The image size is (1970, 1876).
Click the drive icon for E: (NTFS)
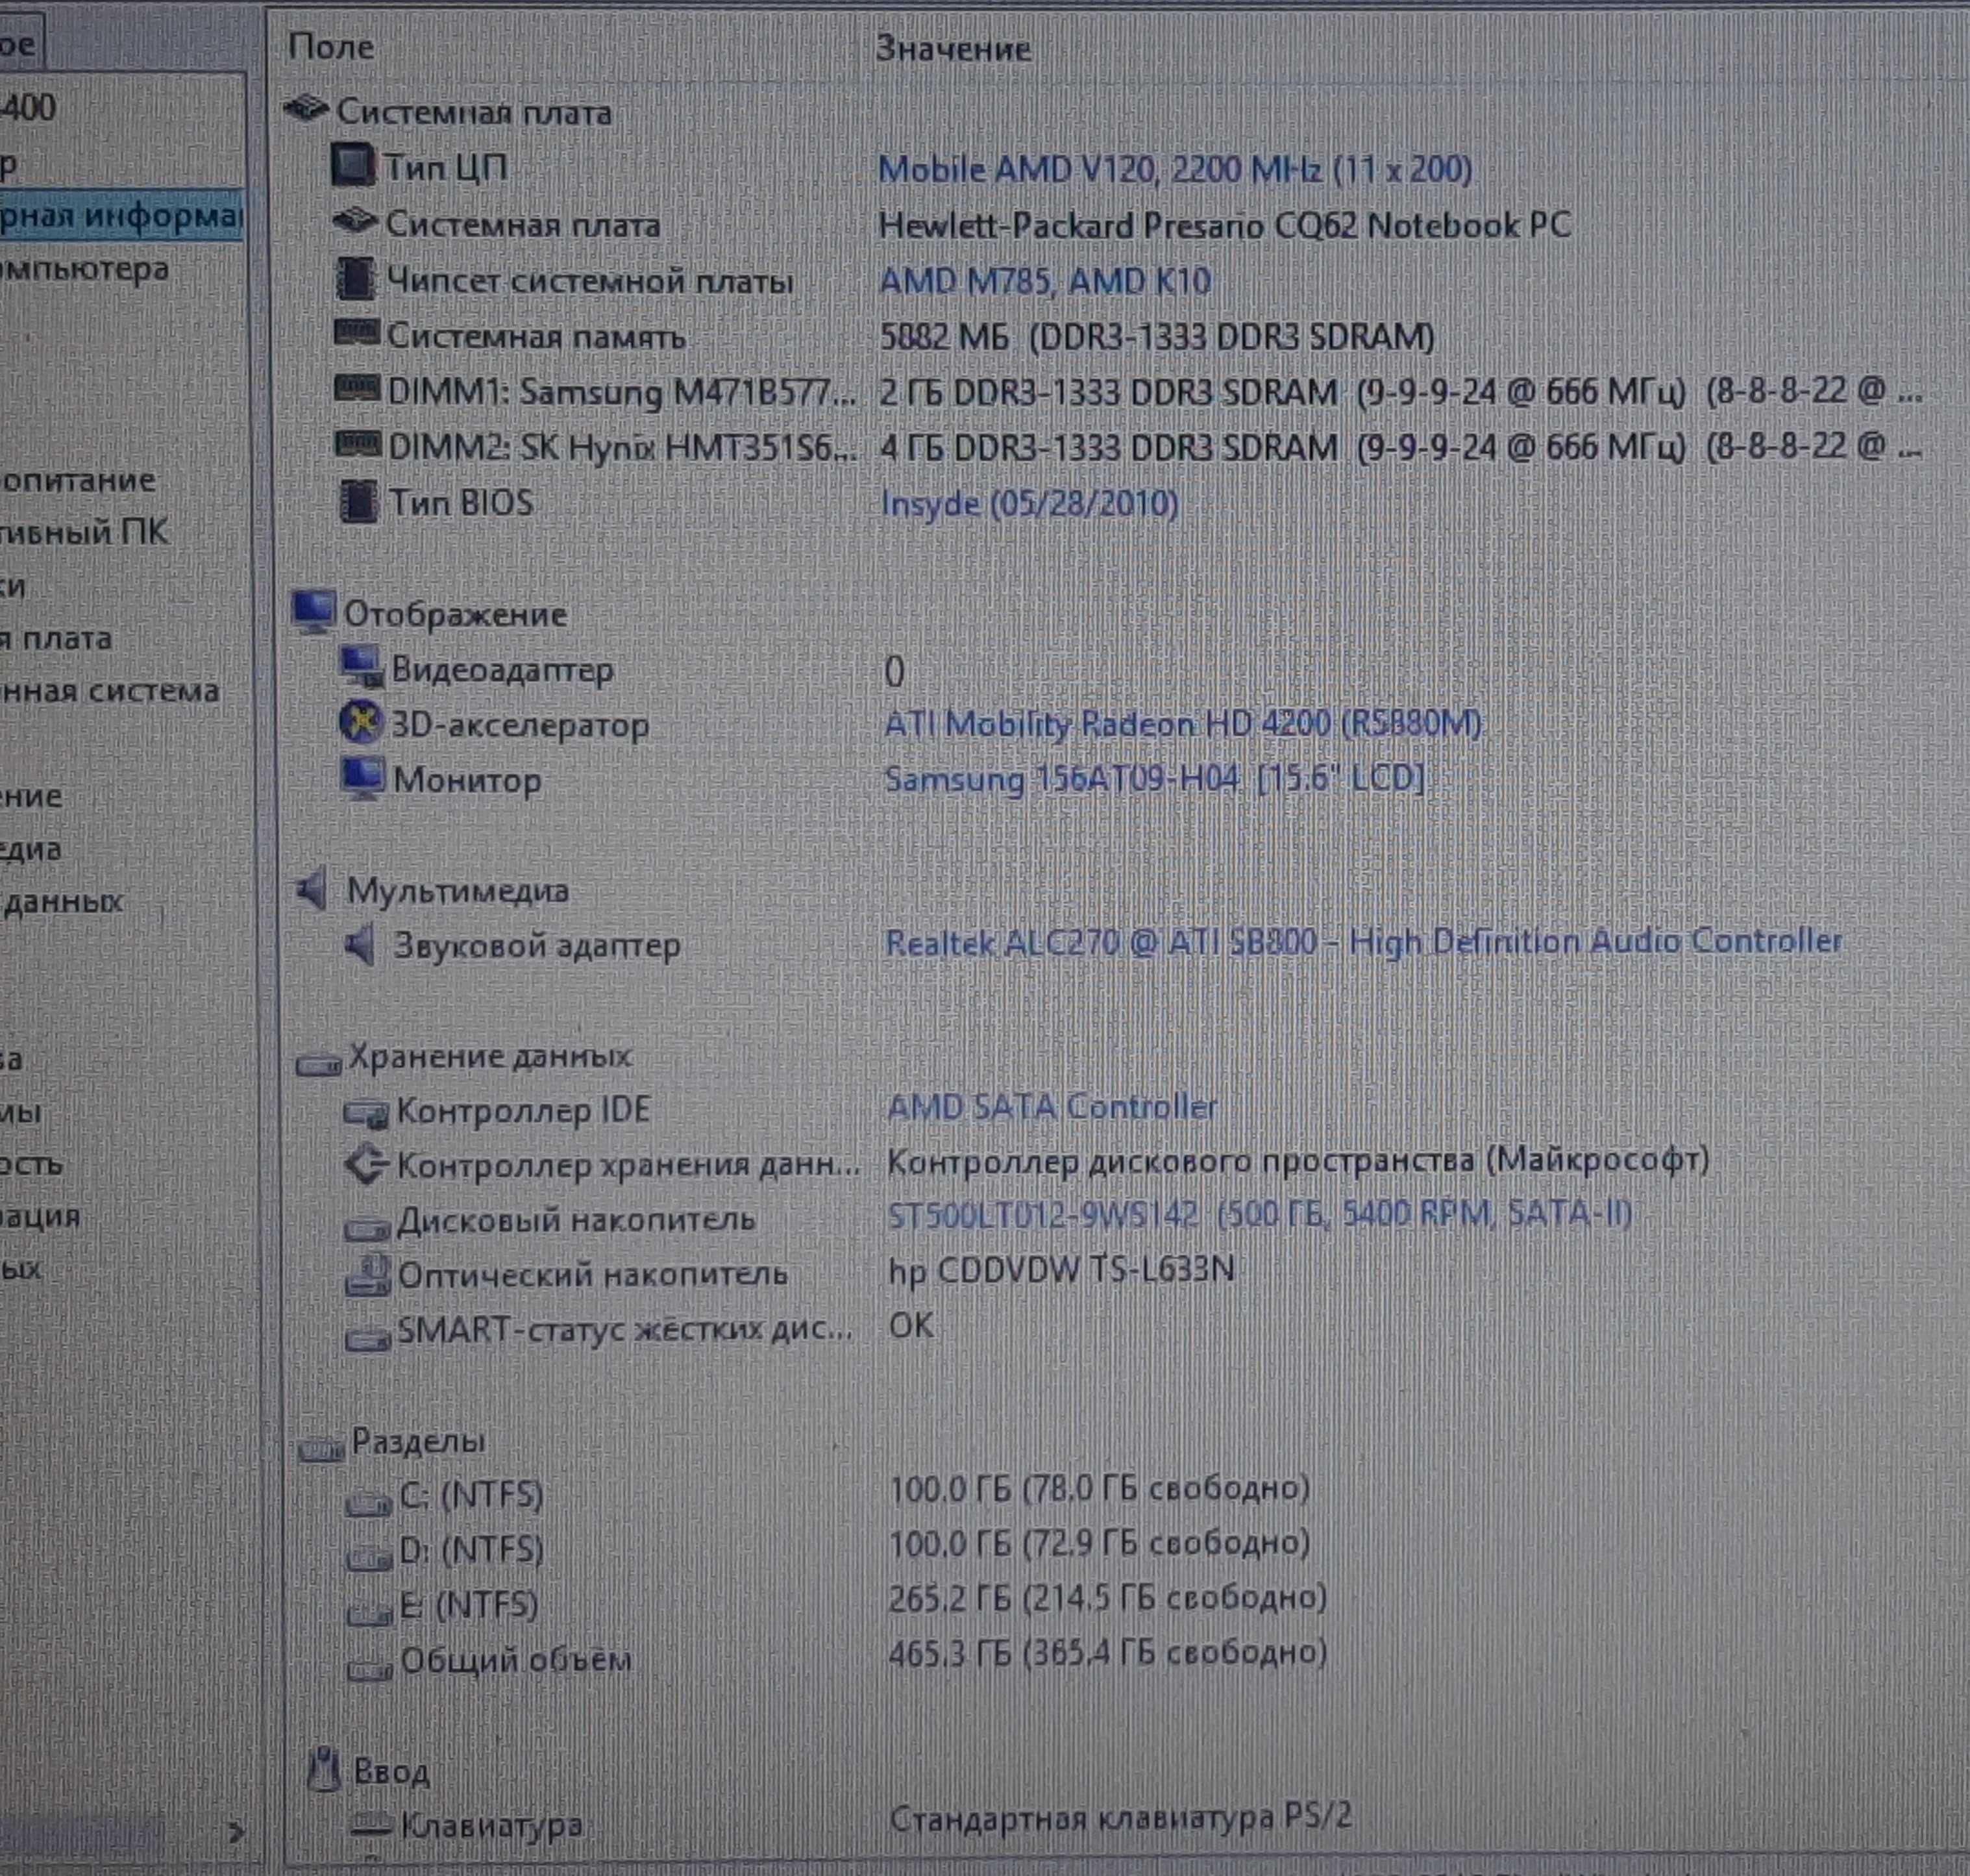tap(369, 1613)
